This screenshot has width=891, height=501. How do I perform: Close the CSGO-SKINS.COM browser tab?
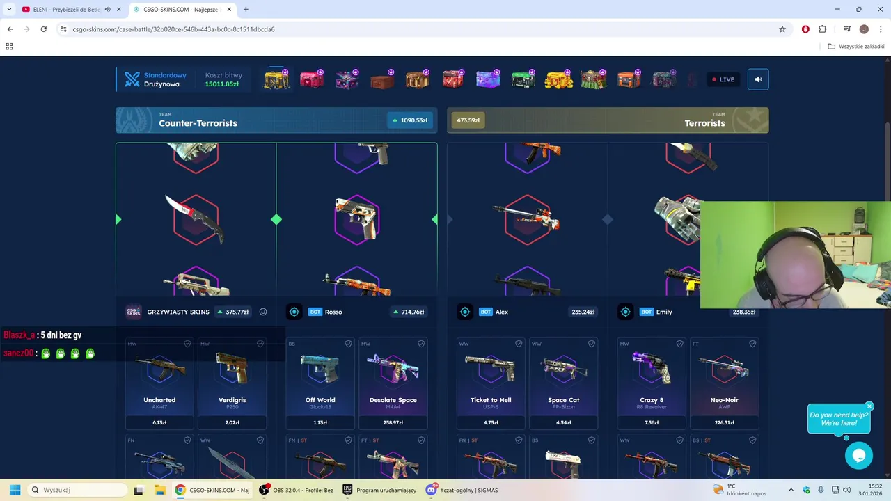[x=229, y=9]
